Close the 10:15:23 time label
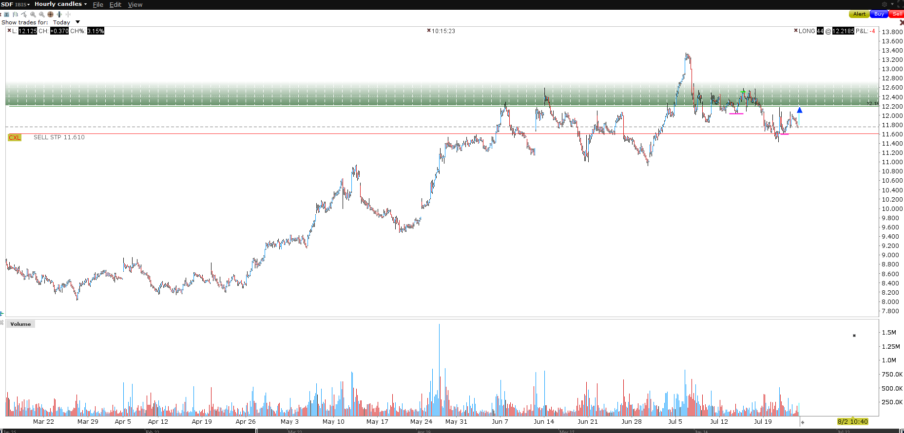The image size is (904, 433). pos(429,31)
